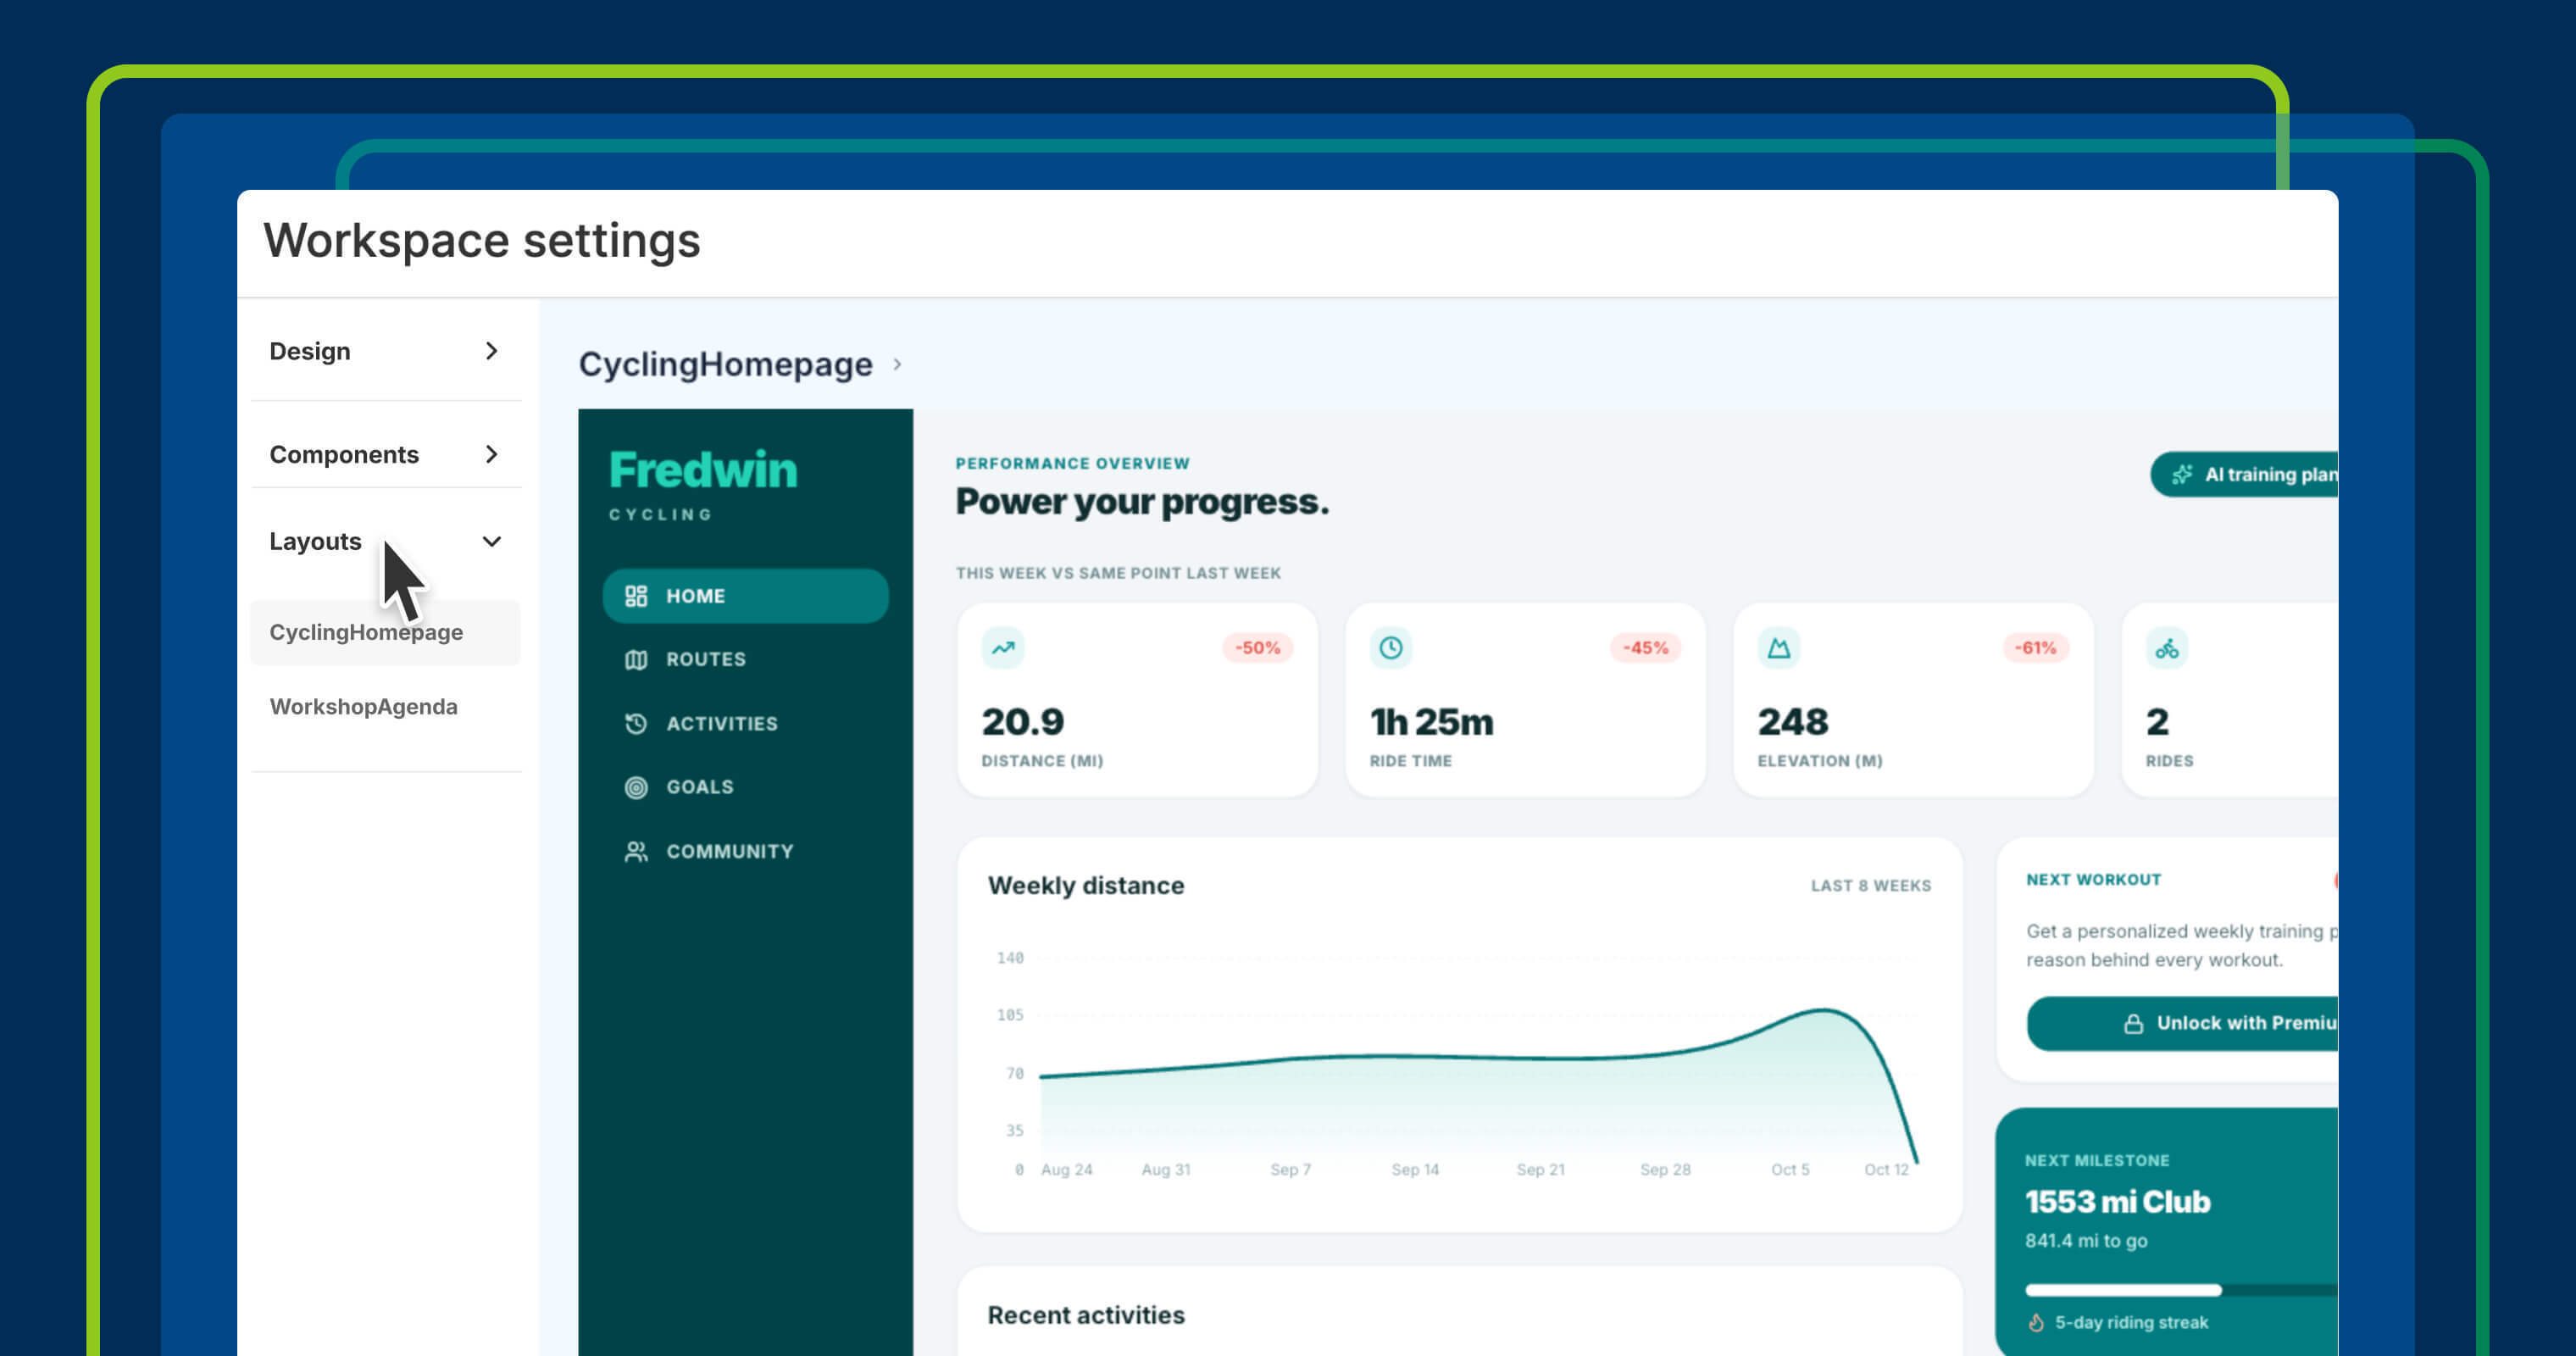The width and height of the screenshot is (2576, 1356).
Task: Click the Weekly distance chart heading
Action: (1086, 886)
